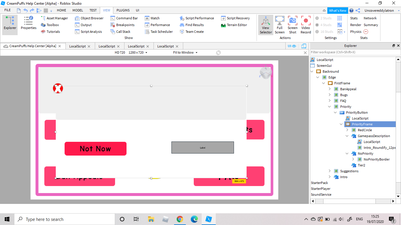Viewport: 401px width, 225px height.
Task: Switch to the PLUGINS ribbon tab
Action: coord(123,10)
